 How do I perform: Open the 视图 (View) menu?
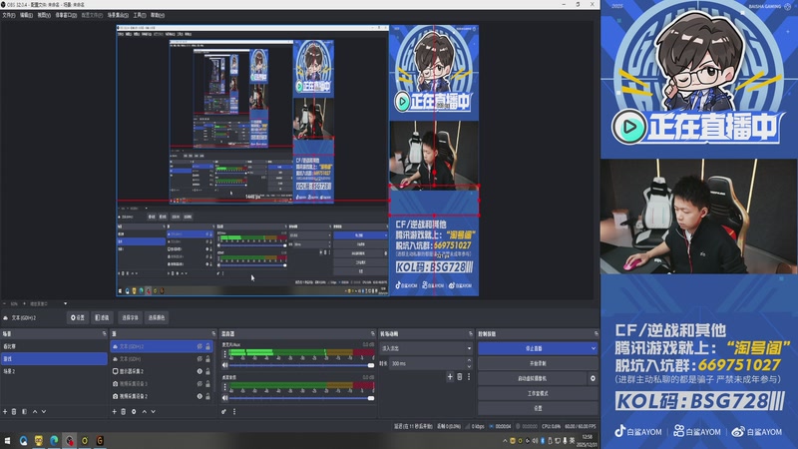pos(44,15)
